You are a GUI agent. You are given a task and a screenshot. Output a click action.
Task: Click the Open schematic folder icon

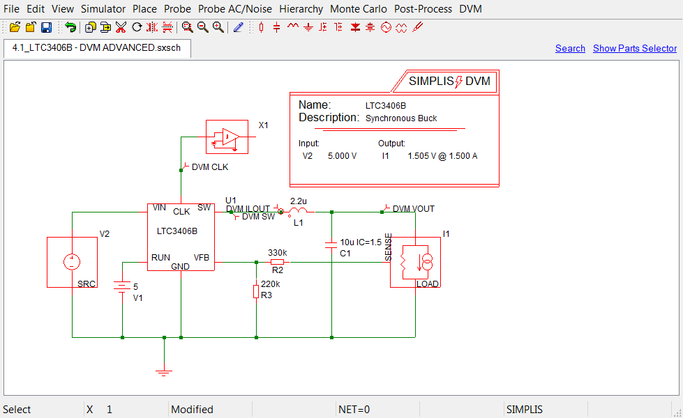pyautogui.click(x=15, y=27)
